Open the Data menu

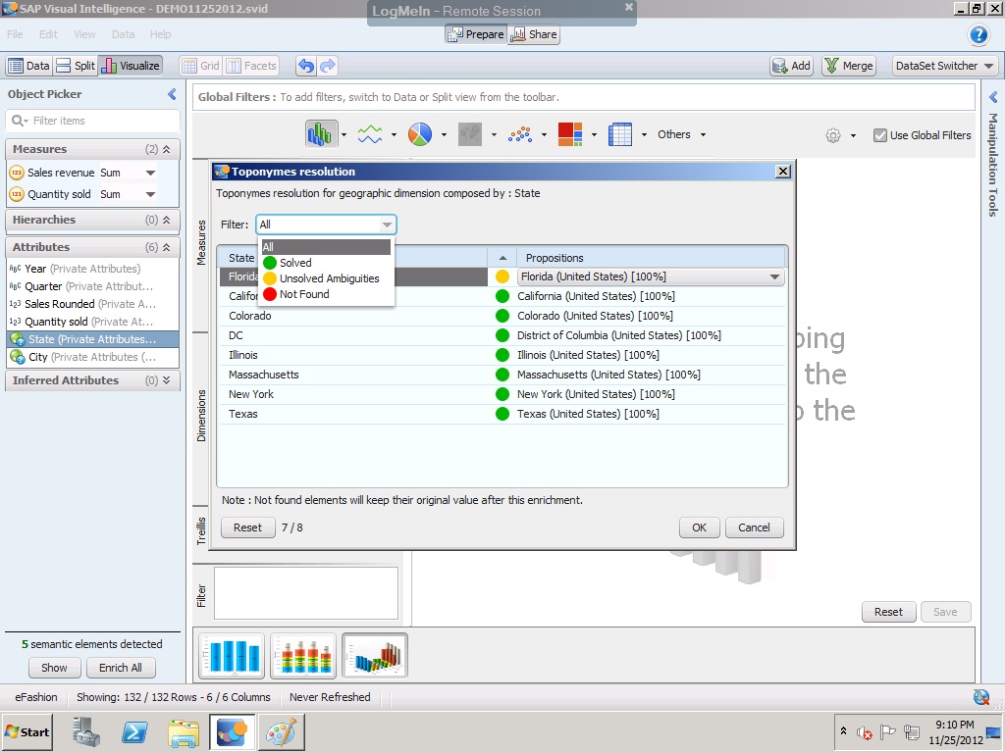pyautogui.click(x=123, y=34)
